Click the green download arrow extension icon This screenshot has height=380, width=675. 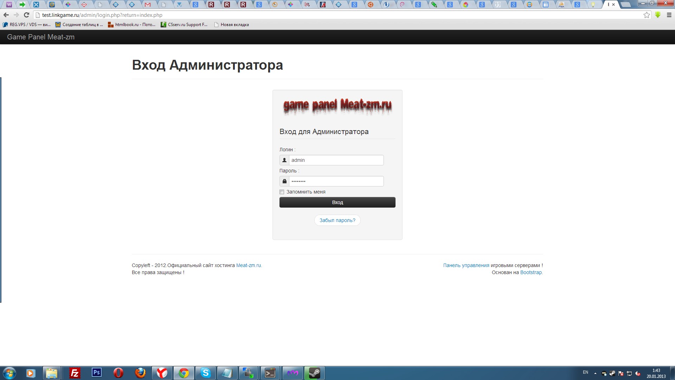pos(658,15)
